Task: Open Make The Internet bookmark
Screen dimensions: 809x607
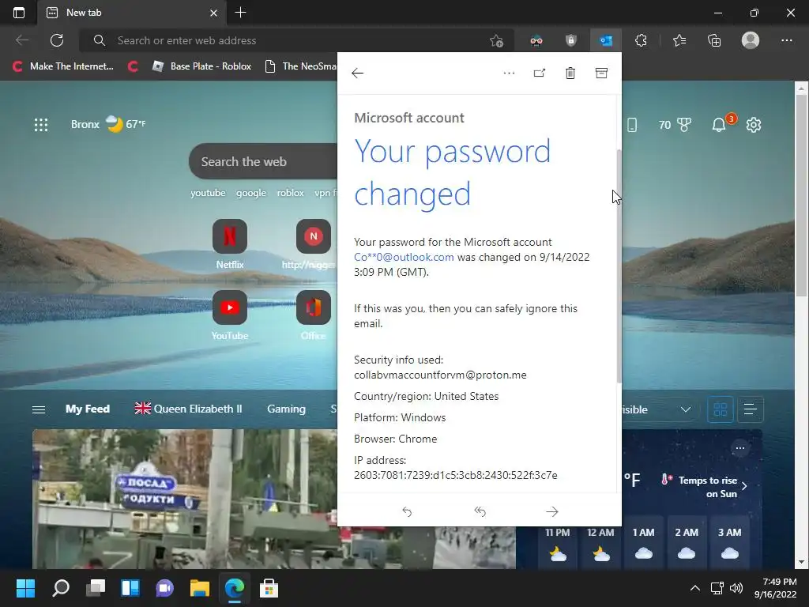Action: coord(63,66)
